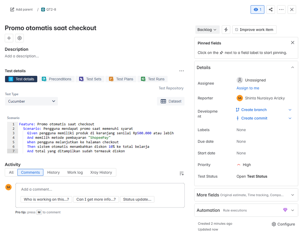Open the Test Type Cucumber dropdown
This screenshot has width=304, height=235.
coord(31,101)
